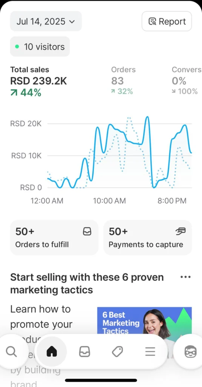This screenshot has height=387, width=202.
Task: Select the Conversion rate metric showing 0%
Action: [x=187, y=80]
